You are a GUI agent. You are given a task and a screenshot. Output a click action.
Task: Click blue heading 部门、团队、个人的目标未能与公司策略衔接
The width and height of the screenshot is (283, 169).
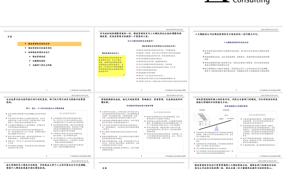tap(45, 108)
